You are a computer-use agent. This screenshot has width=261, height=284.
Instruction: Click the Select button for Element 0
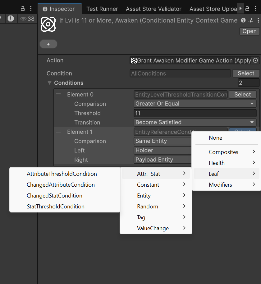243,95
